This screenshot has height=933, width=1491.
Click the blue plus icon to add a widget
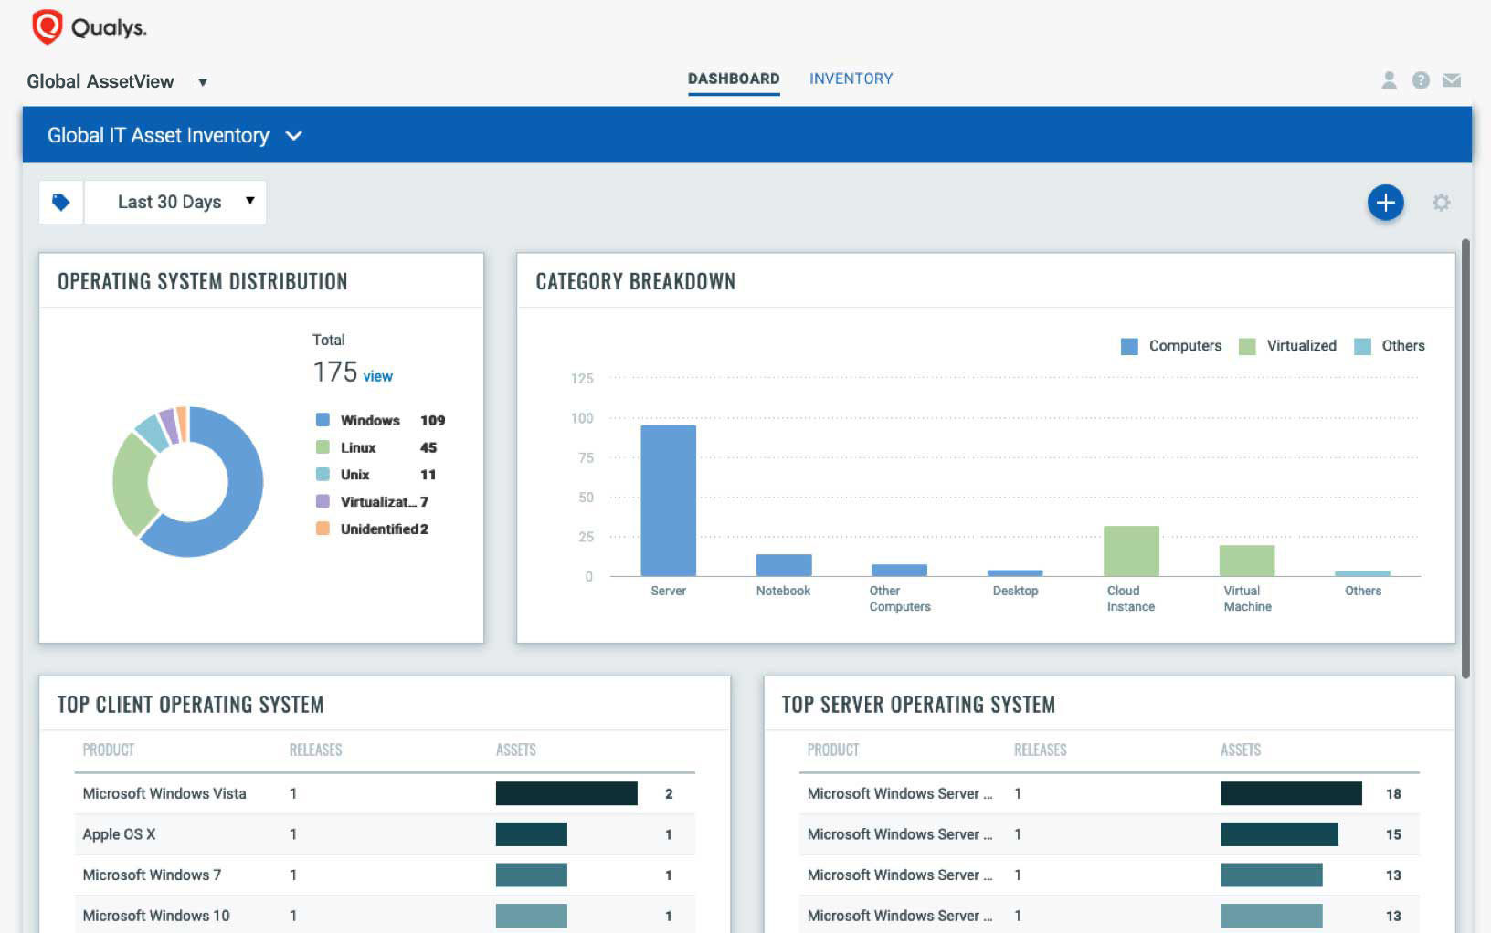(x=1385, y=203)
